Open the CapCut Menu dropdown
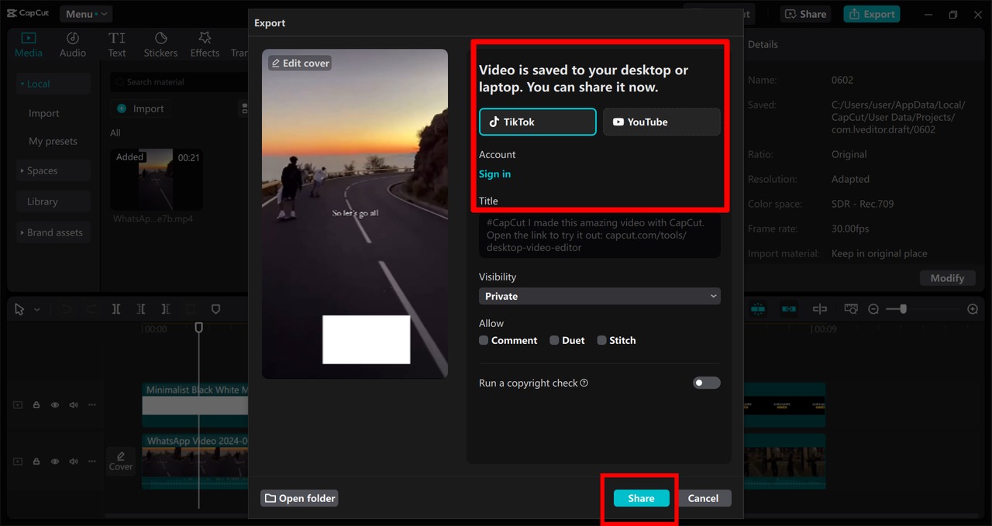Viewport: 992px width, 526px height. (86, 14)
